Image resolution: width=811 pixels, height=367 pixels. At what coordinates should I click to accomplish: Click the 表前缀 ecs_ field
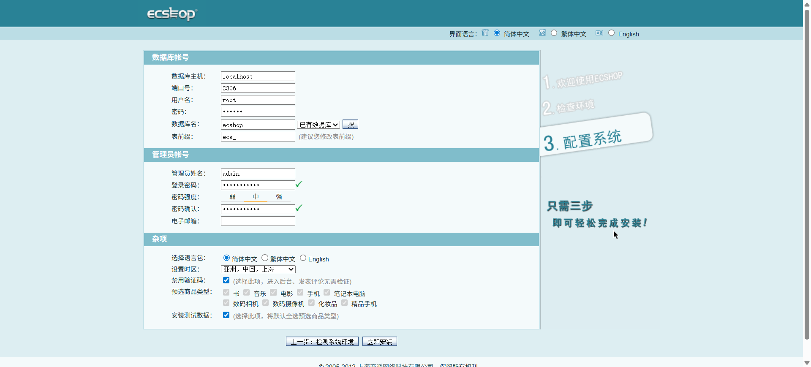[x=258, y=136]
